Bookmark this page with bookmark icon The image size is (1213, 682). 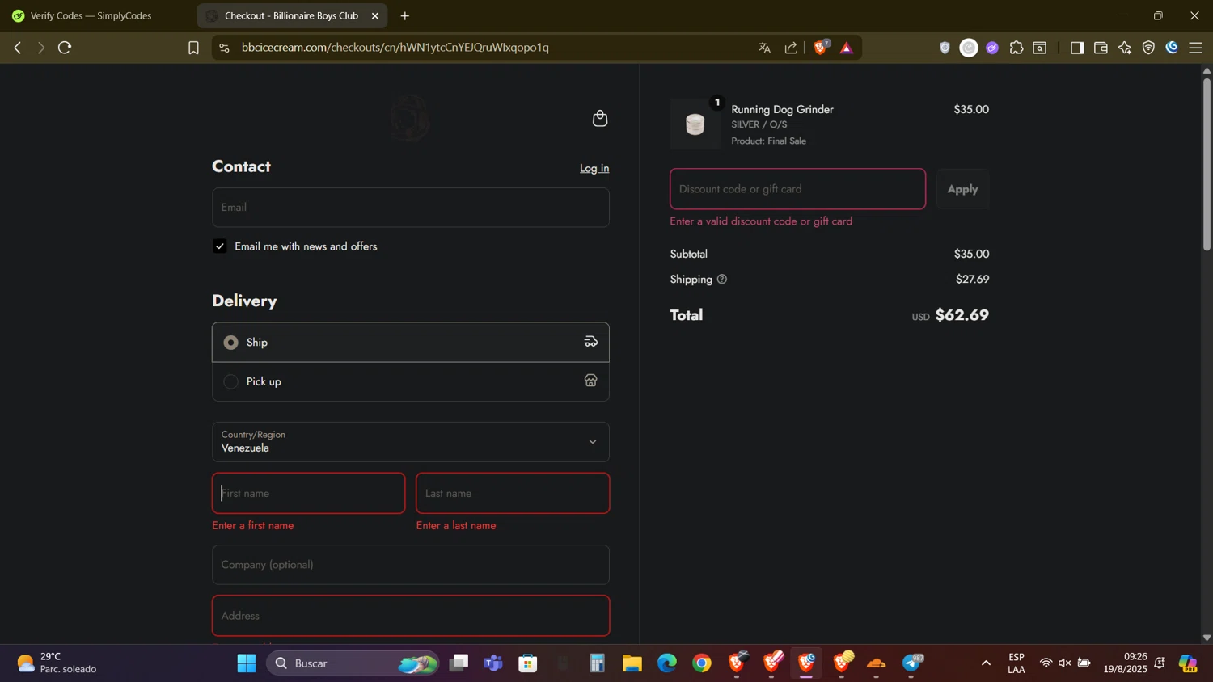193,48
